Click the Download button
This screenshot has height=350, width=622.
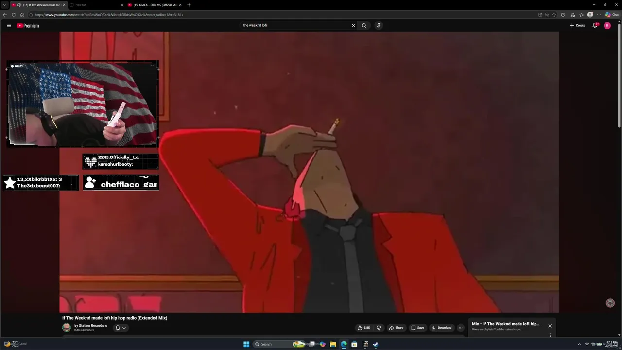[x=442, y=328]
